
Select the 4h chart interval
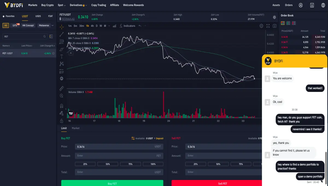(92, 26)
